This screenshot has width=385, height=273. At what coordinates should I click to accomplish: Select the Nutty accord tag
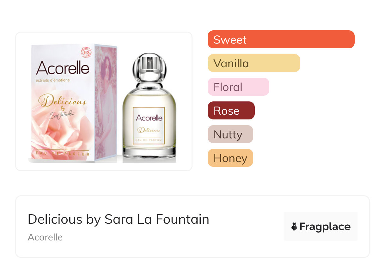230,134
